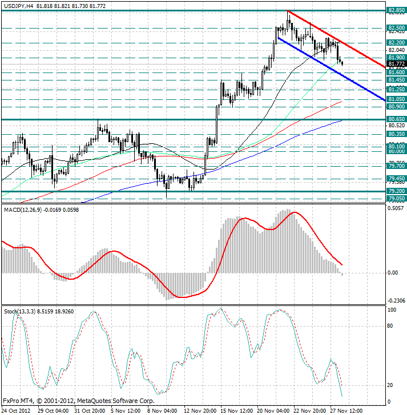Click the 15 Nov 12:00 time label

(236, 411)
